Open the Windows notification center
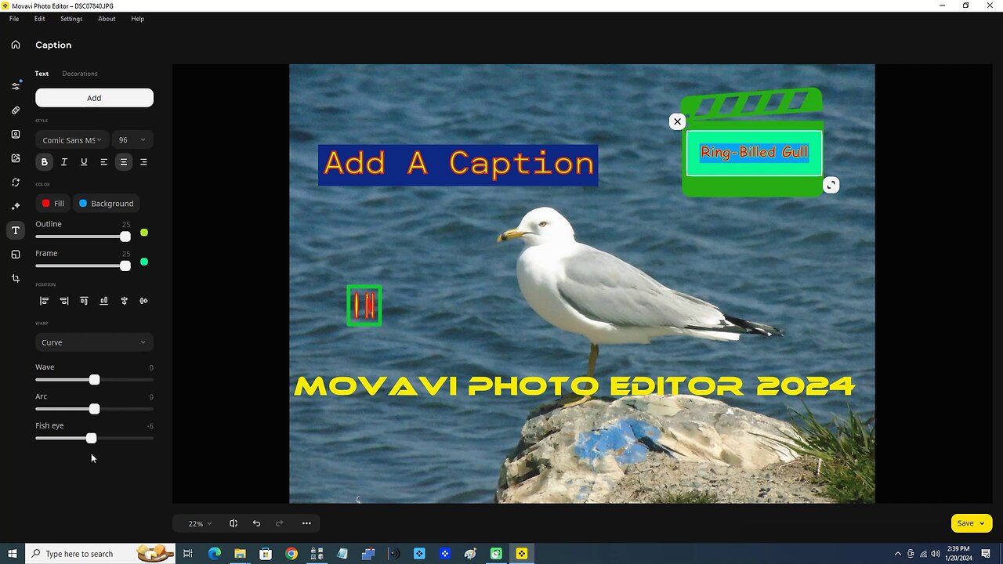The width and height of the screenshot is (1003, 564). (x=986, y=554)
